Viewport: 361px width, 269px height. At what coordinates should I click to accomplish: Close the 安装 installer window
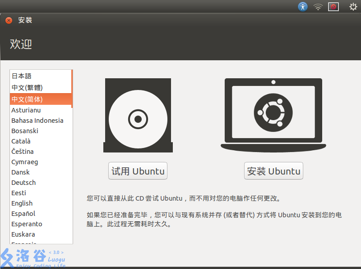tap(9, 20)
